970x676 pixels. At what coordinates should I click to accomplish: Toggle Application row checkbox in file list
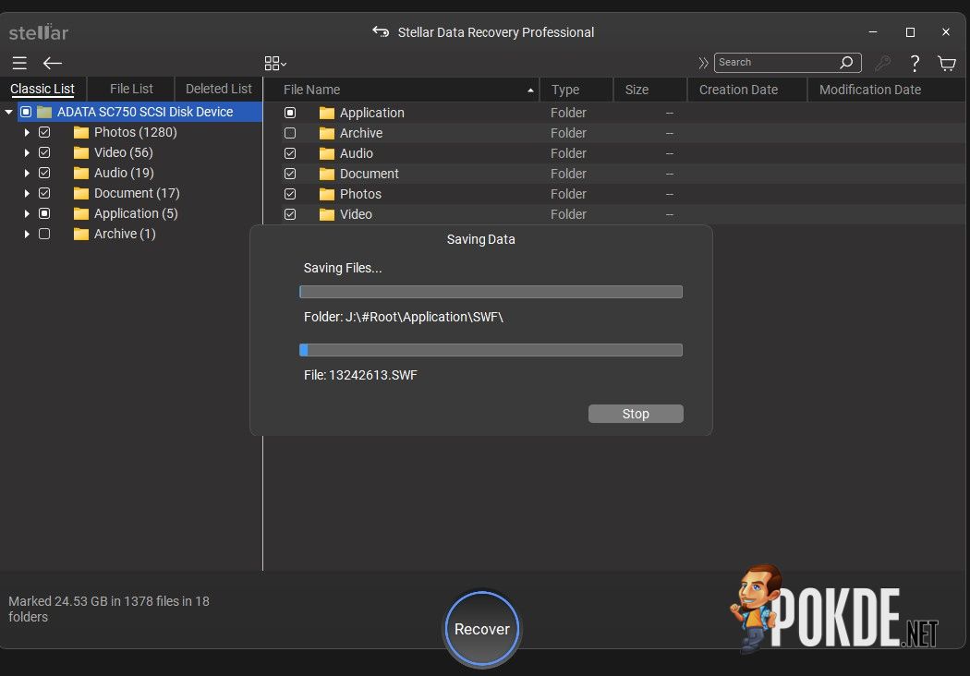pos(290,114)
